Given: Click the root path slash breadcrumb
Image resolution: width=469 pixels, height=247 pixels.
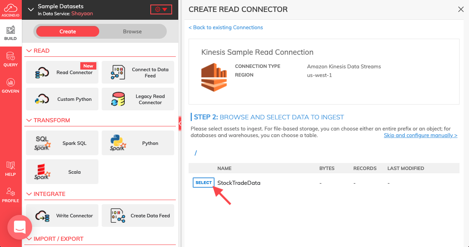Looking at the screenshot, I should pos(196,153).
